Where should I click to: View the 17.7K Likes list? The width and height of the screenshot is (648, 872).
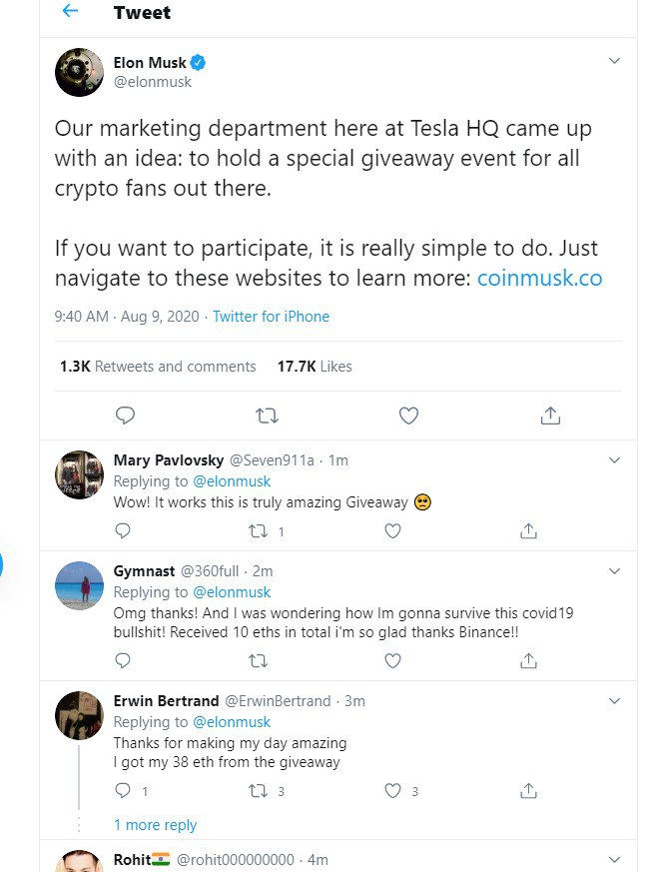tap(315, 367)
